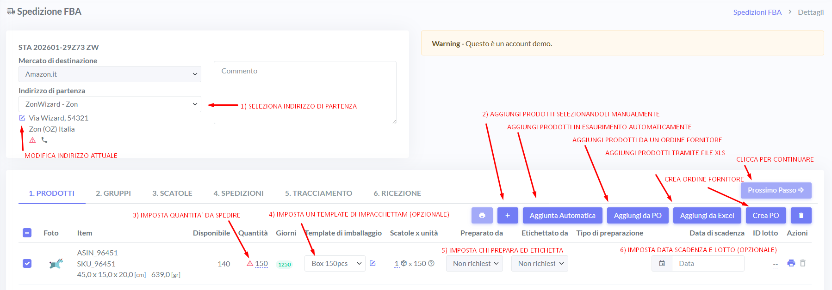Screen dimensions: 832x290
Task: Click the red warning triangle under address
Action: 32,140
